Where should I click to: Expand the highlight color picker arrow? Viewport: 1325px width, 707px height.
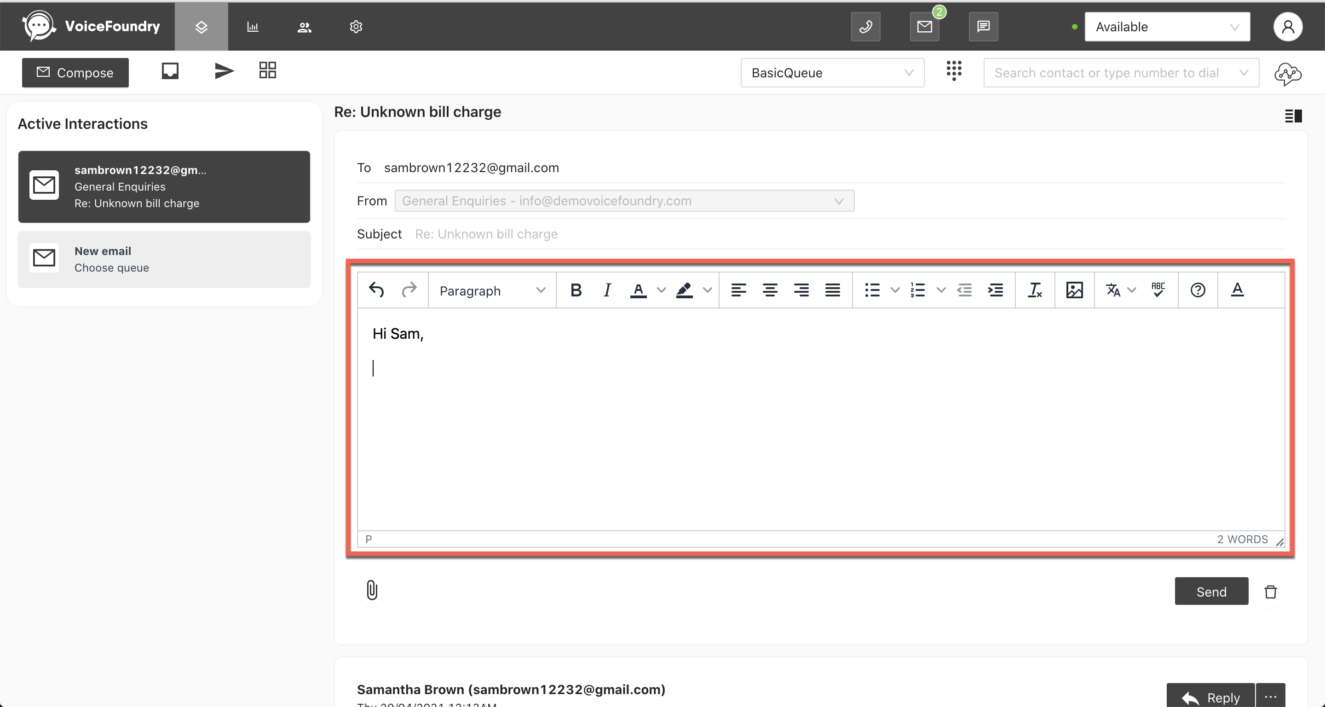(x=707, y=290)
